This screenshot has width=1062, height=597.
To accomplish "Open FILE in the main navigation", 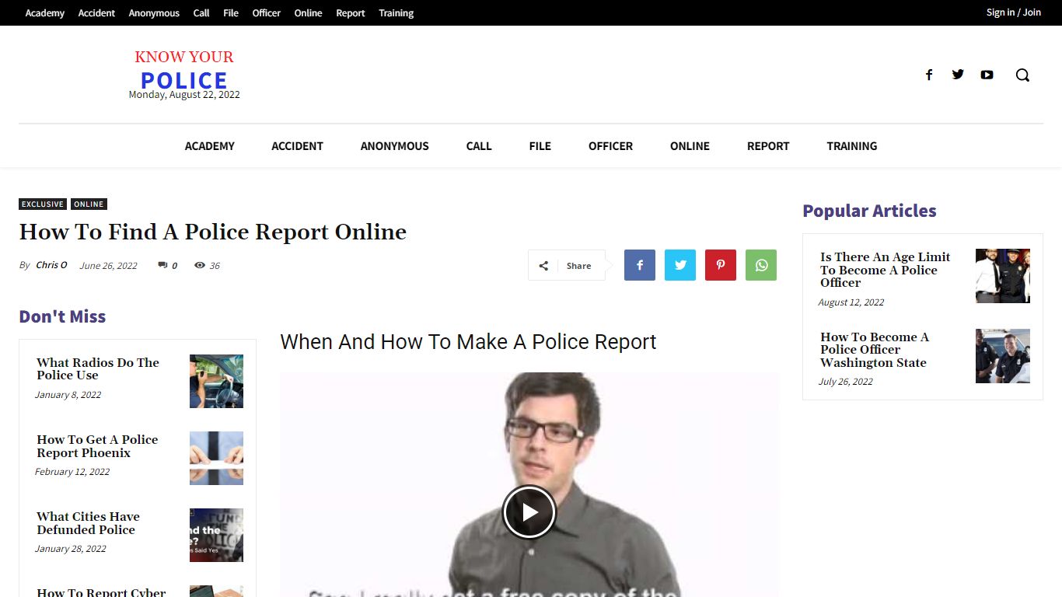I will pos(540,146).
